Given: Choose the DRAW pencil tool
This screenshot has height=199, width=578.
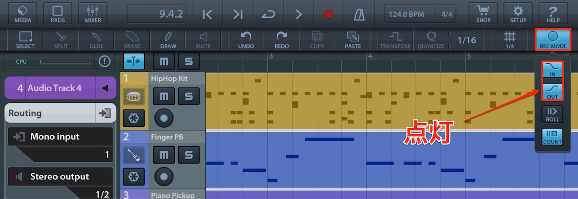Looking at the screenshot, I should [168, 40].
